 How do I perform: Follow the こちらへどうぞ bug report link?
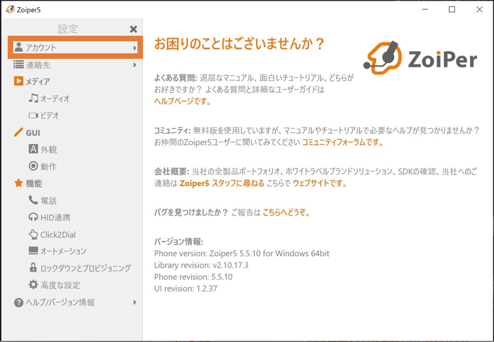[x=286, y=212]
